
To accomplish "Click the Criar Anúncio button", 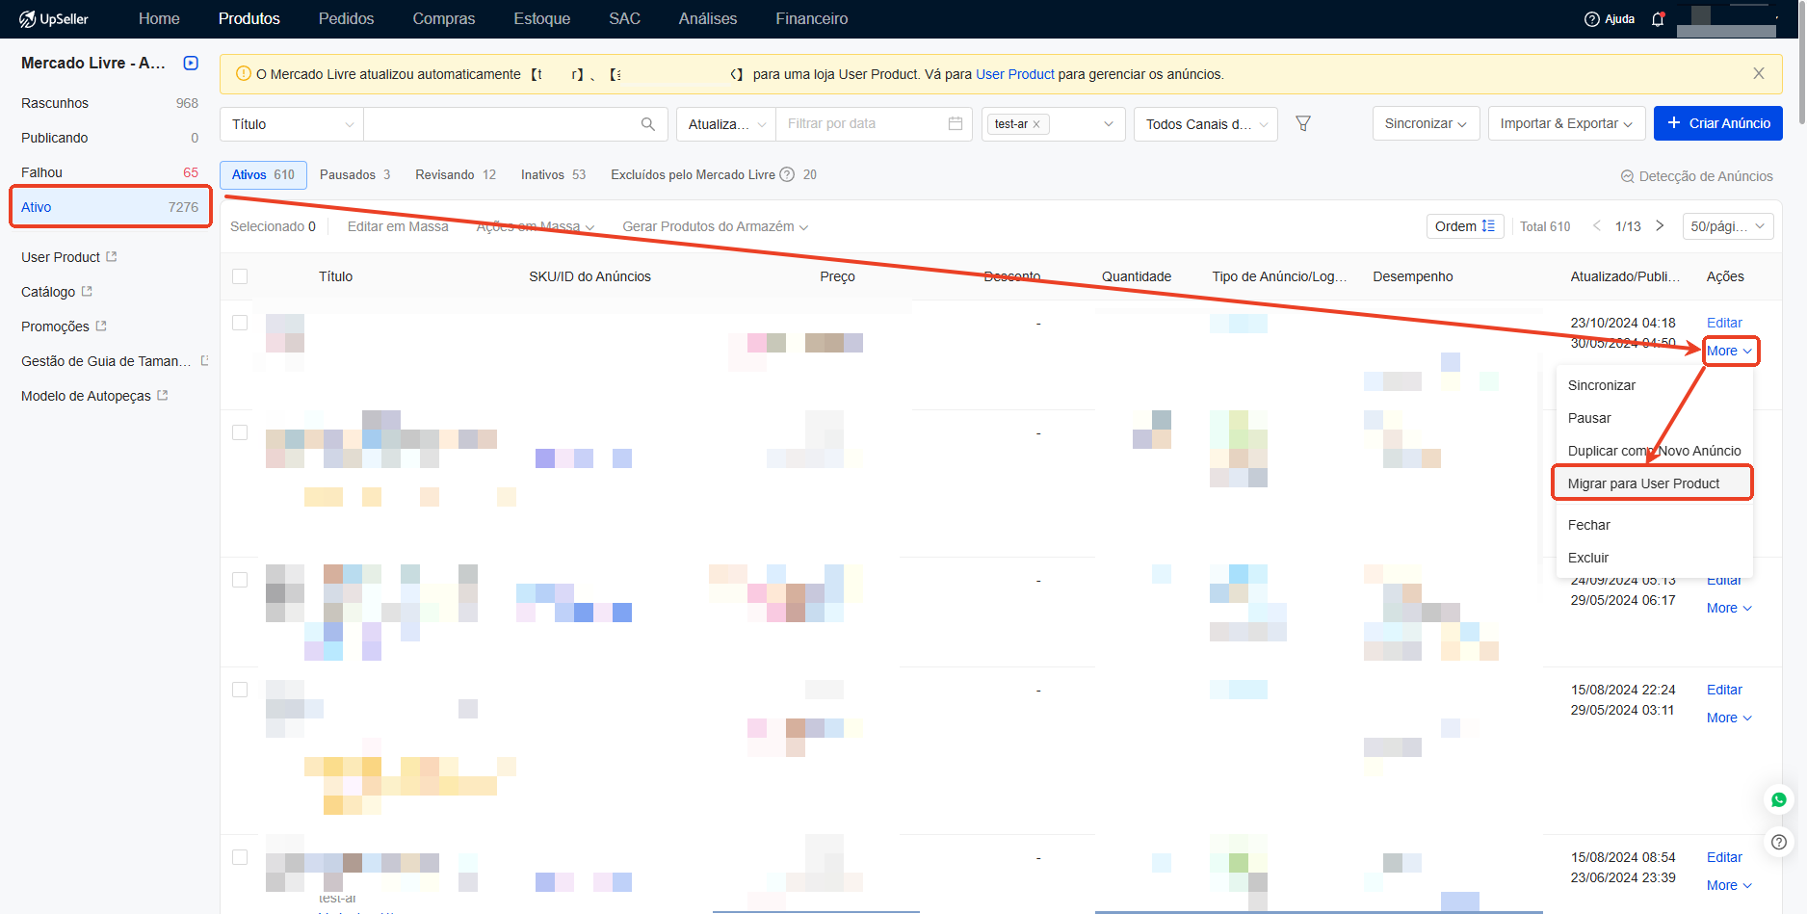I will click(1717, 123).
